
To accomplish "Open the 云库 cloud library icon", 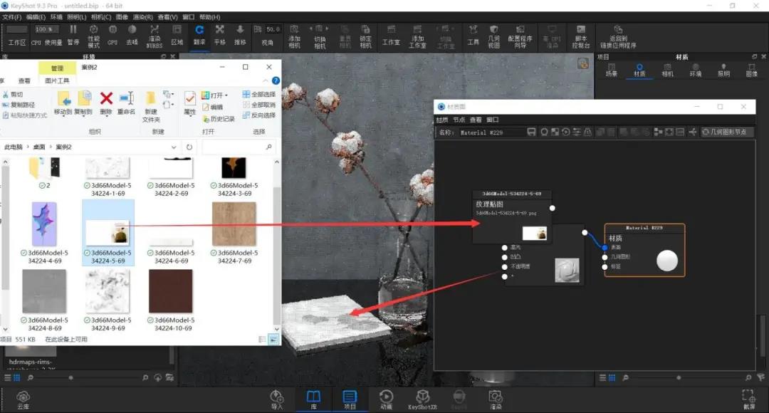I will [x=23, y=399].
